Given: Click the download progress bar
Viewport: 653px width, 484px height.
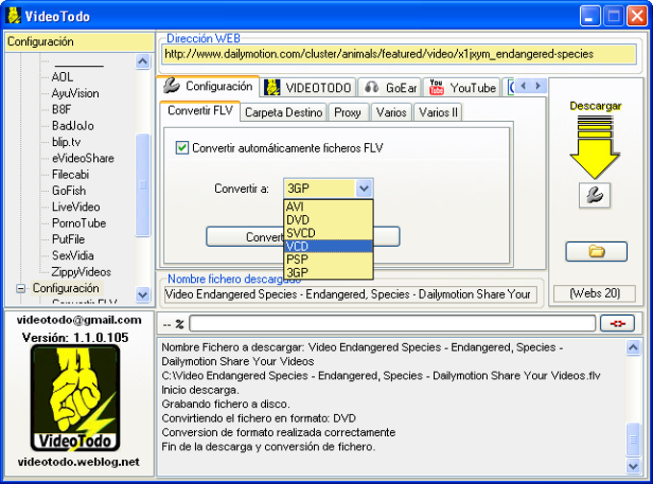Looking at the screenshot, I should pyautogui.click(x=393, y=324).
